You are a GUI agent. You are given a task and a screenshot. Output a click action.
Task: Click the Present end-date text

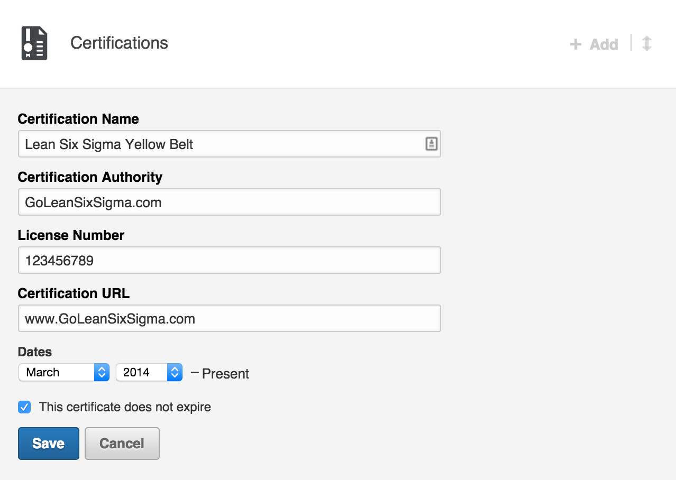225,374
